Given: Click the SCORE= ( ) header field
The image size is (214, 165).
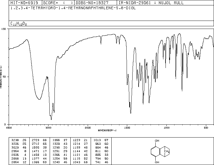Looking at the screenshot, I should tap(58, 3).
